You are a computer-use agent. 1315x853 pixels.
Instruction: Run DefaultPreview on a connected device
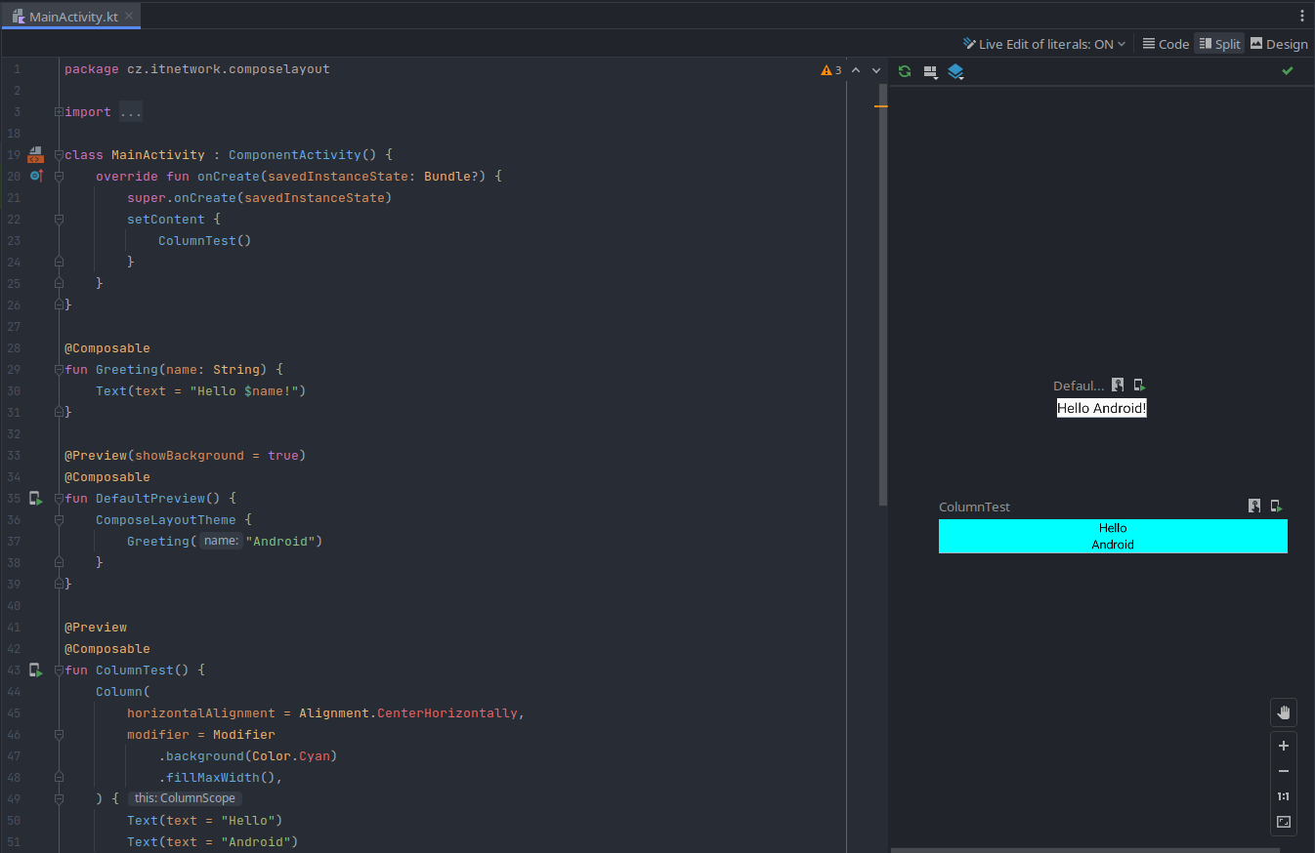coord(1139,385)
